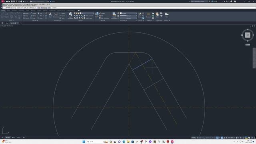This screenshot has height=144, width=256.
Task: Select the Dimension tool
Action: pos(56,15)
